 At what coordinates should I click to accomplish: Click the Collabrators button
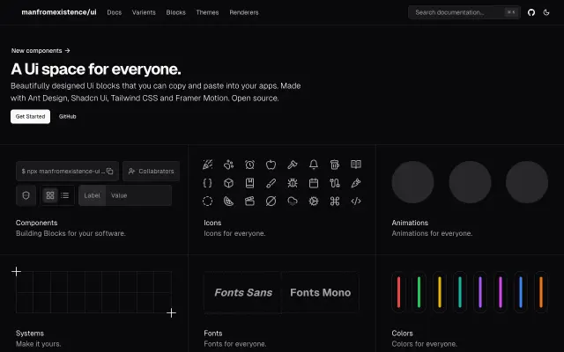coord(151,172)
